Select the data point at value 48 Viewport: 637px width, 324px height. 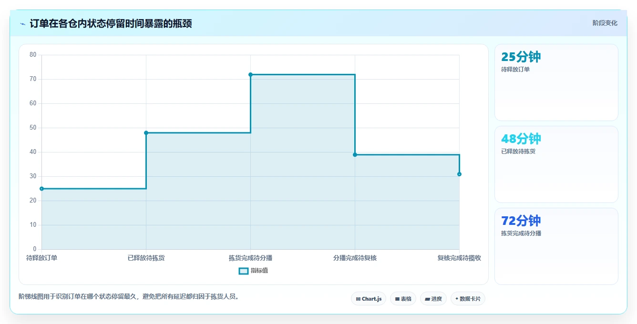pos(146,133)
